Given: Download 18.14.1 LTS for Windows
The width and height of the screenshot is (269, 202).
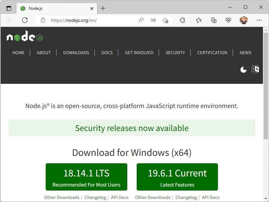Looking at the screenshot, I should coord(86,177).
